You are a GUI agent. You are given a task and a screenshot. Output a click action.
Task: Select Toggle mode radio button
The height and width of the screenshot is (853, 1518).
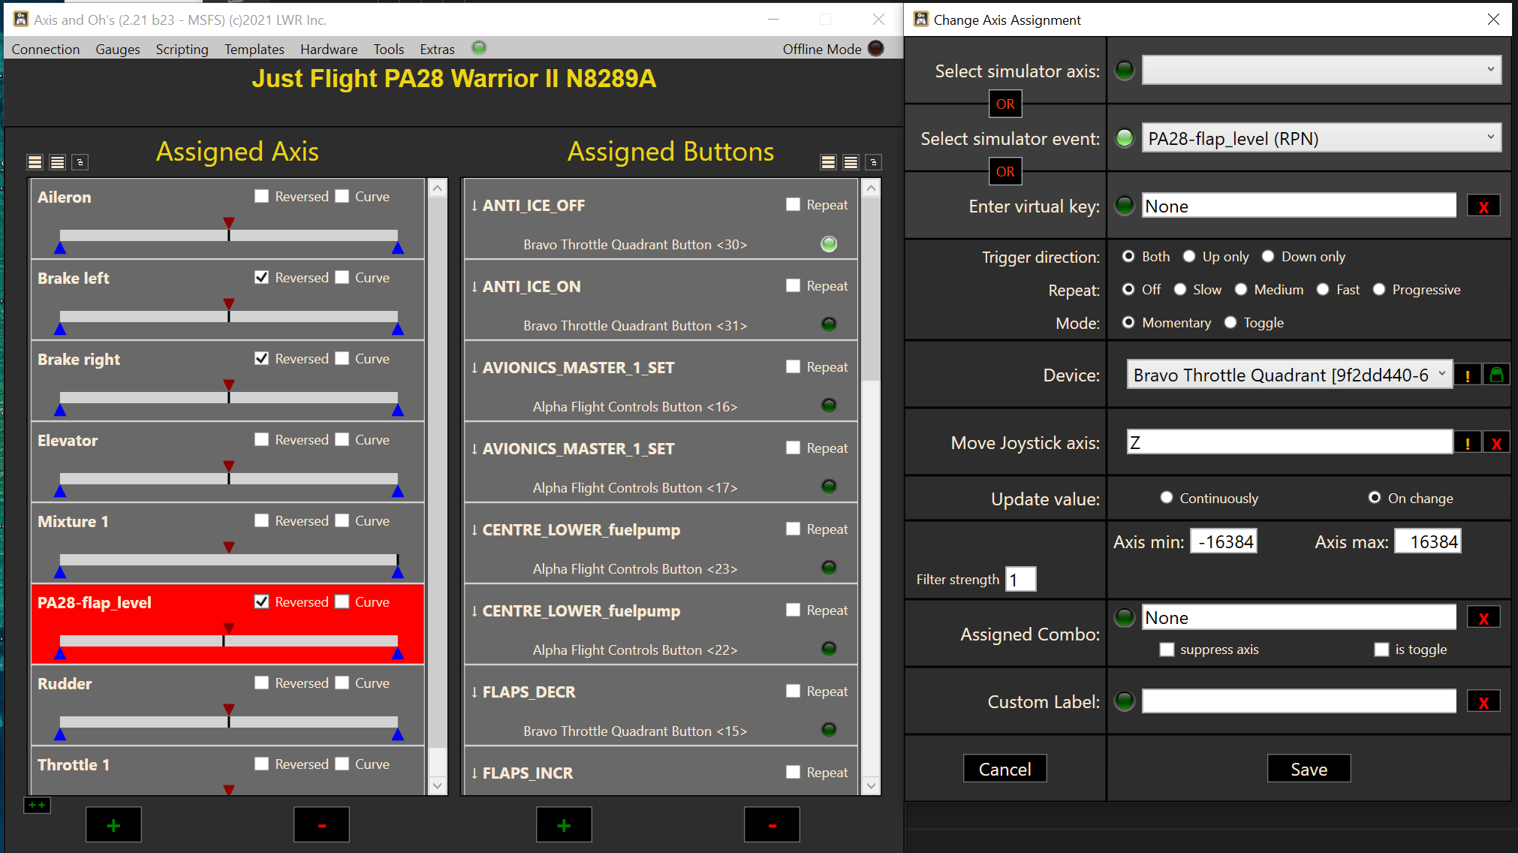click(x=1230, y=322)
